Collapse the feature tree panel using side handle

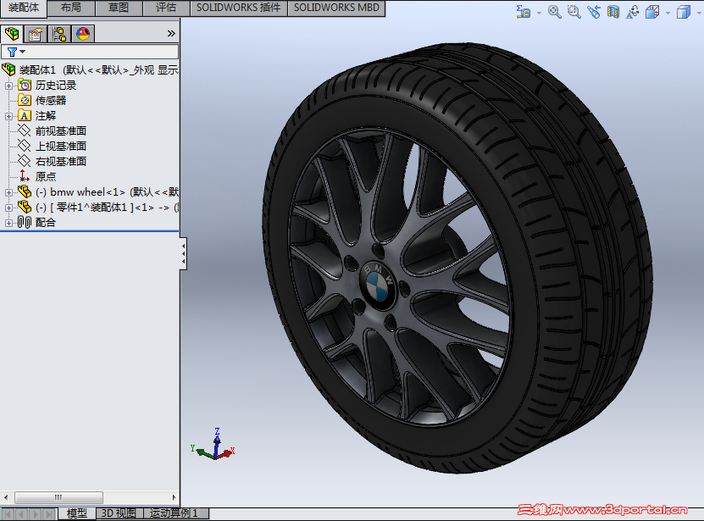pyautogui.click(x=183, y=254)
